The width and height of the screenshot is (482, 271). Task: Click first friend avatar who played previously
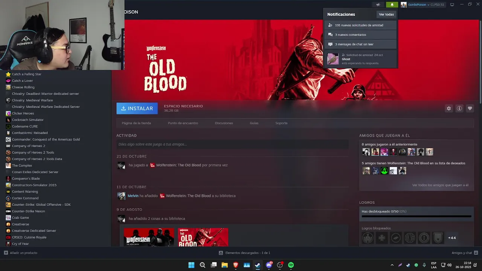click(x=366, y=152)
